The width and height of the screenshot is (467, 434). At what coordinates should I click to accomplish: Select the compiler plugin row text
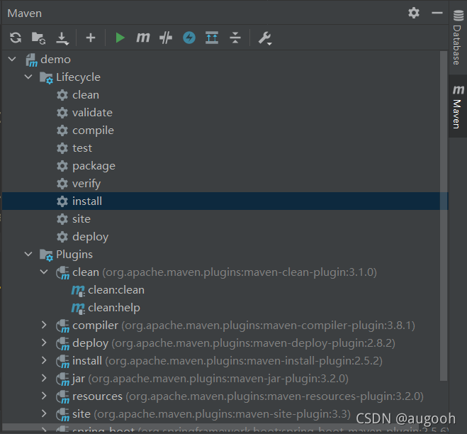(x=244, y=325)
